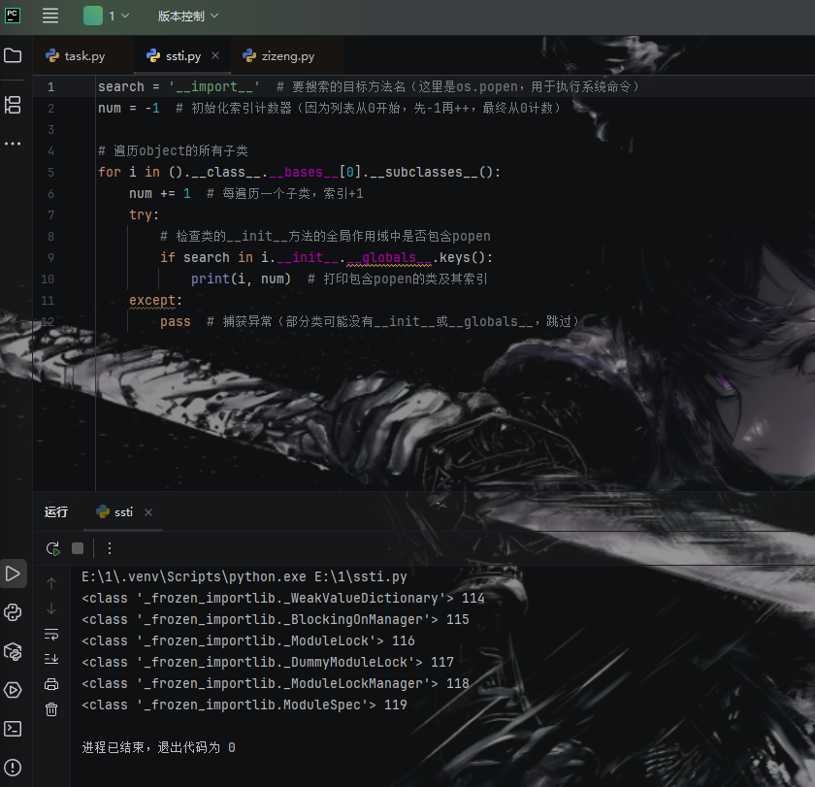Viewport: 815px width, 787px height.
Task: Close the ssti.py editor tab
Action: click(x=215, y=56)
